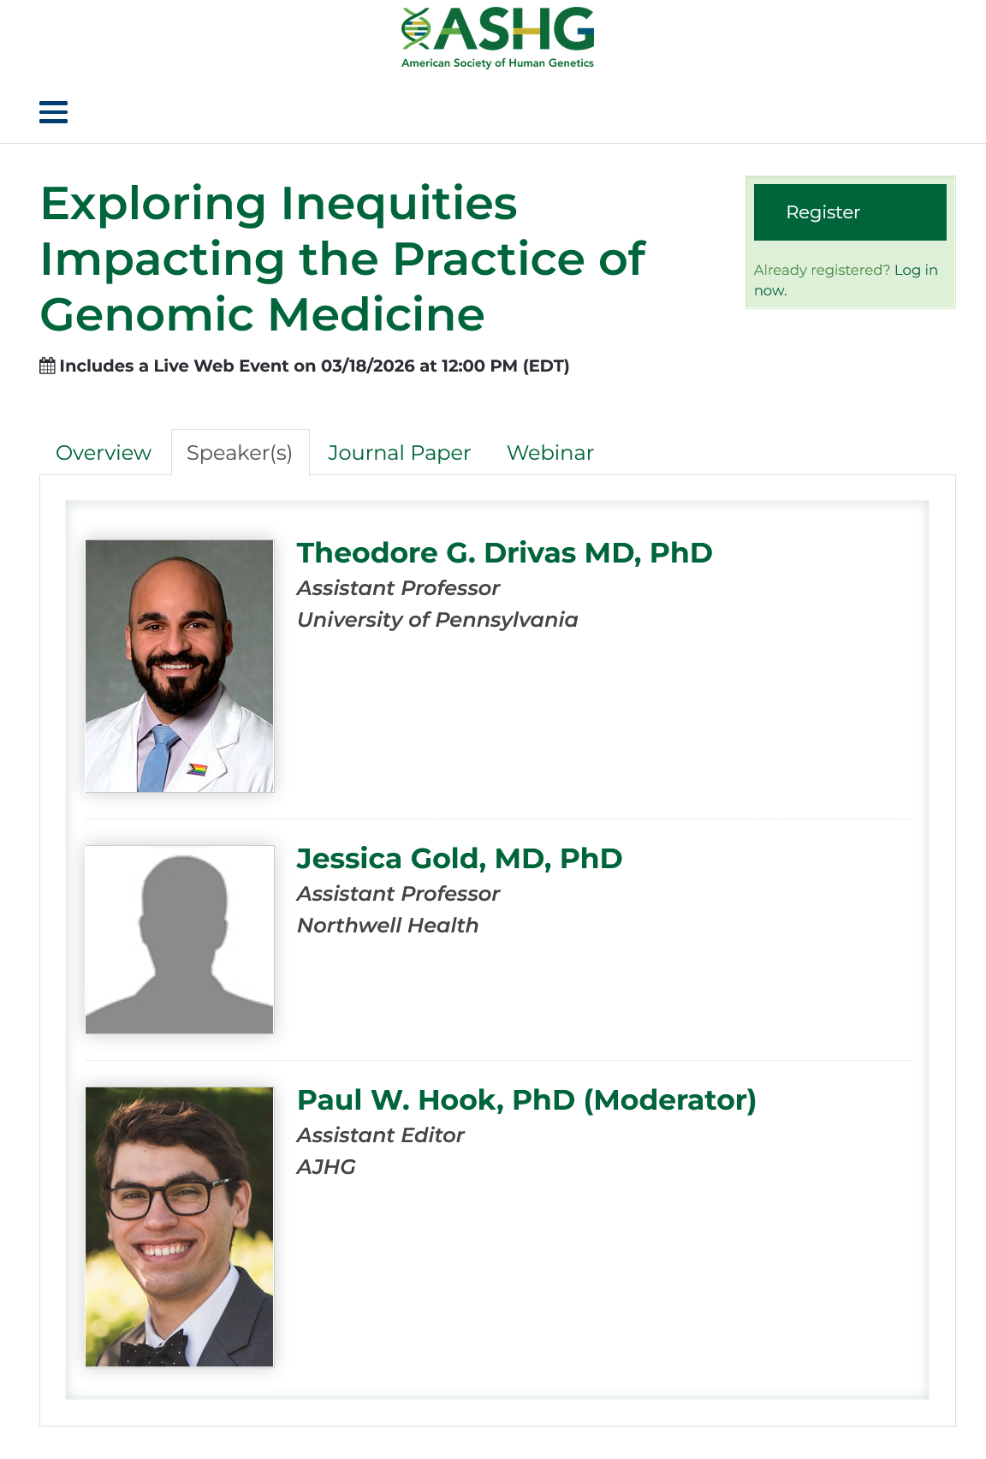Click the 'American Society of Human Genetics' tagline
Image resolution: width=986 pixels, height=1459 pixels.
coord(497,63)
